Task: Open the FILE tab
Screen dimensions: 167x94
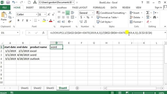Action: 5,8
